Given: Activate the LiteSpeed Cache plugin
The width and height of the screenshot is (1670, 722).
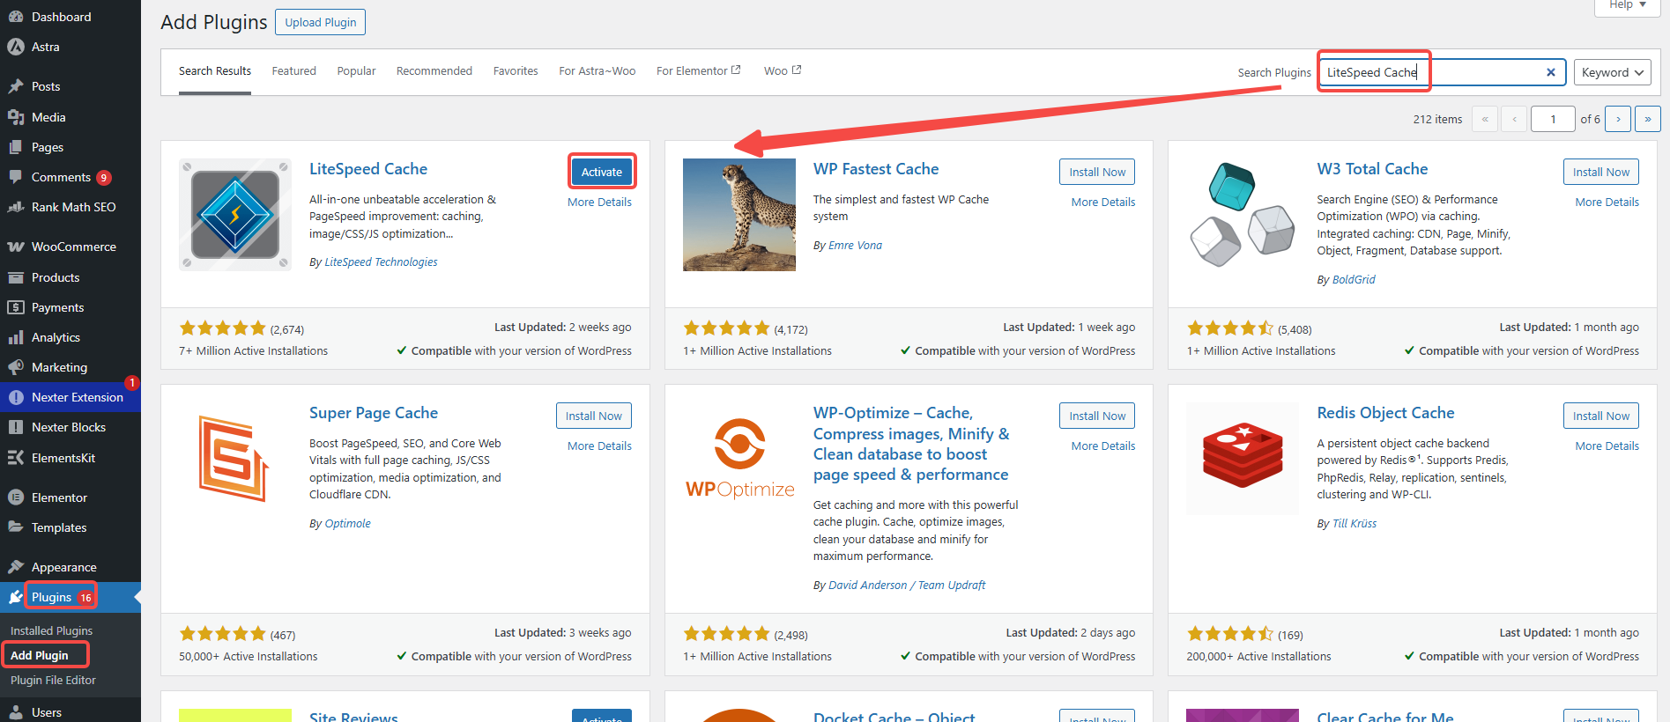Looking at the screenshot, I should [x=601, y=172].
